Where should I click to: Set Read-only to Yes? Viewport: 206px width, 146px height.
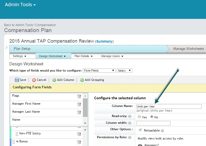139,117
